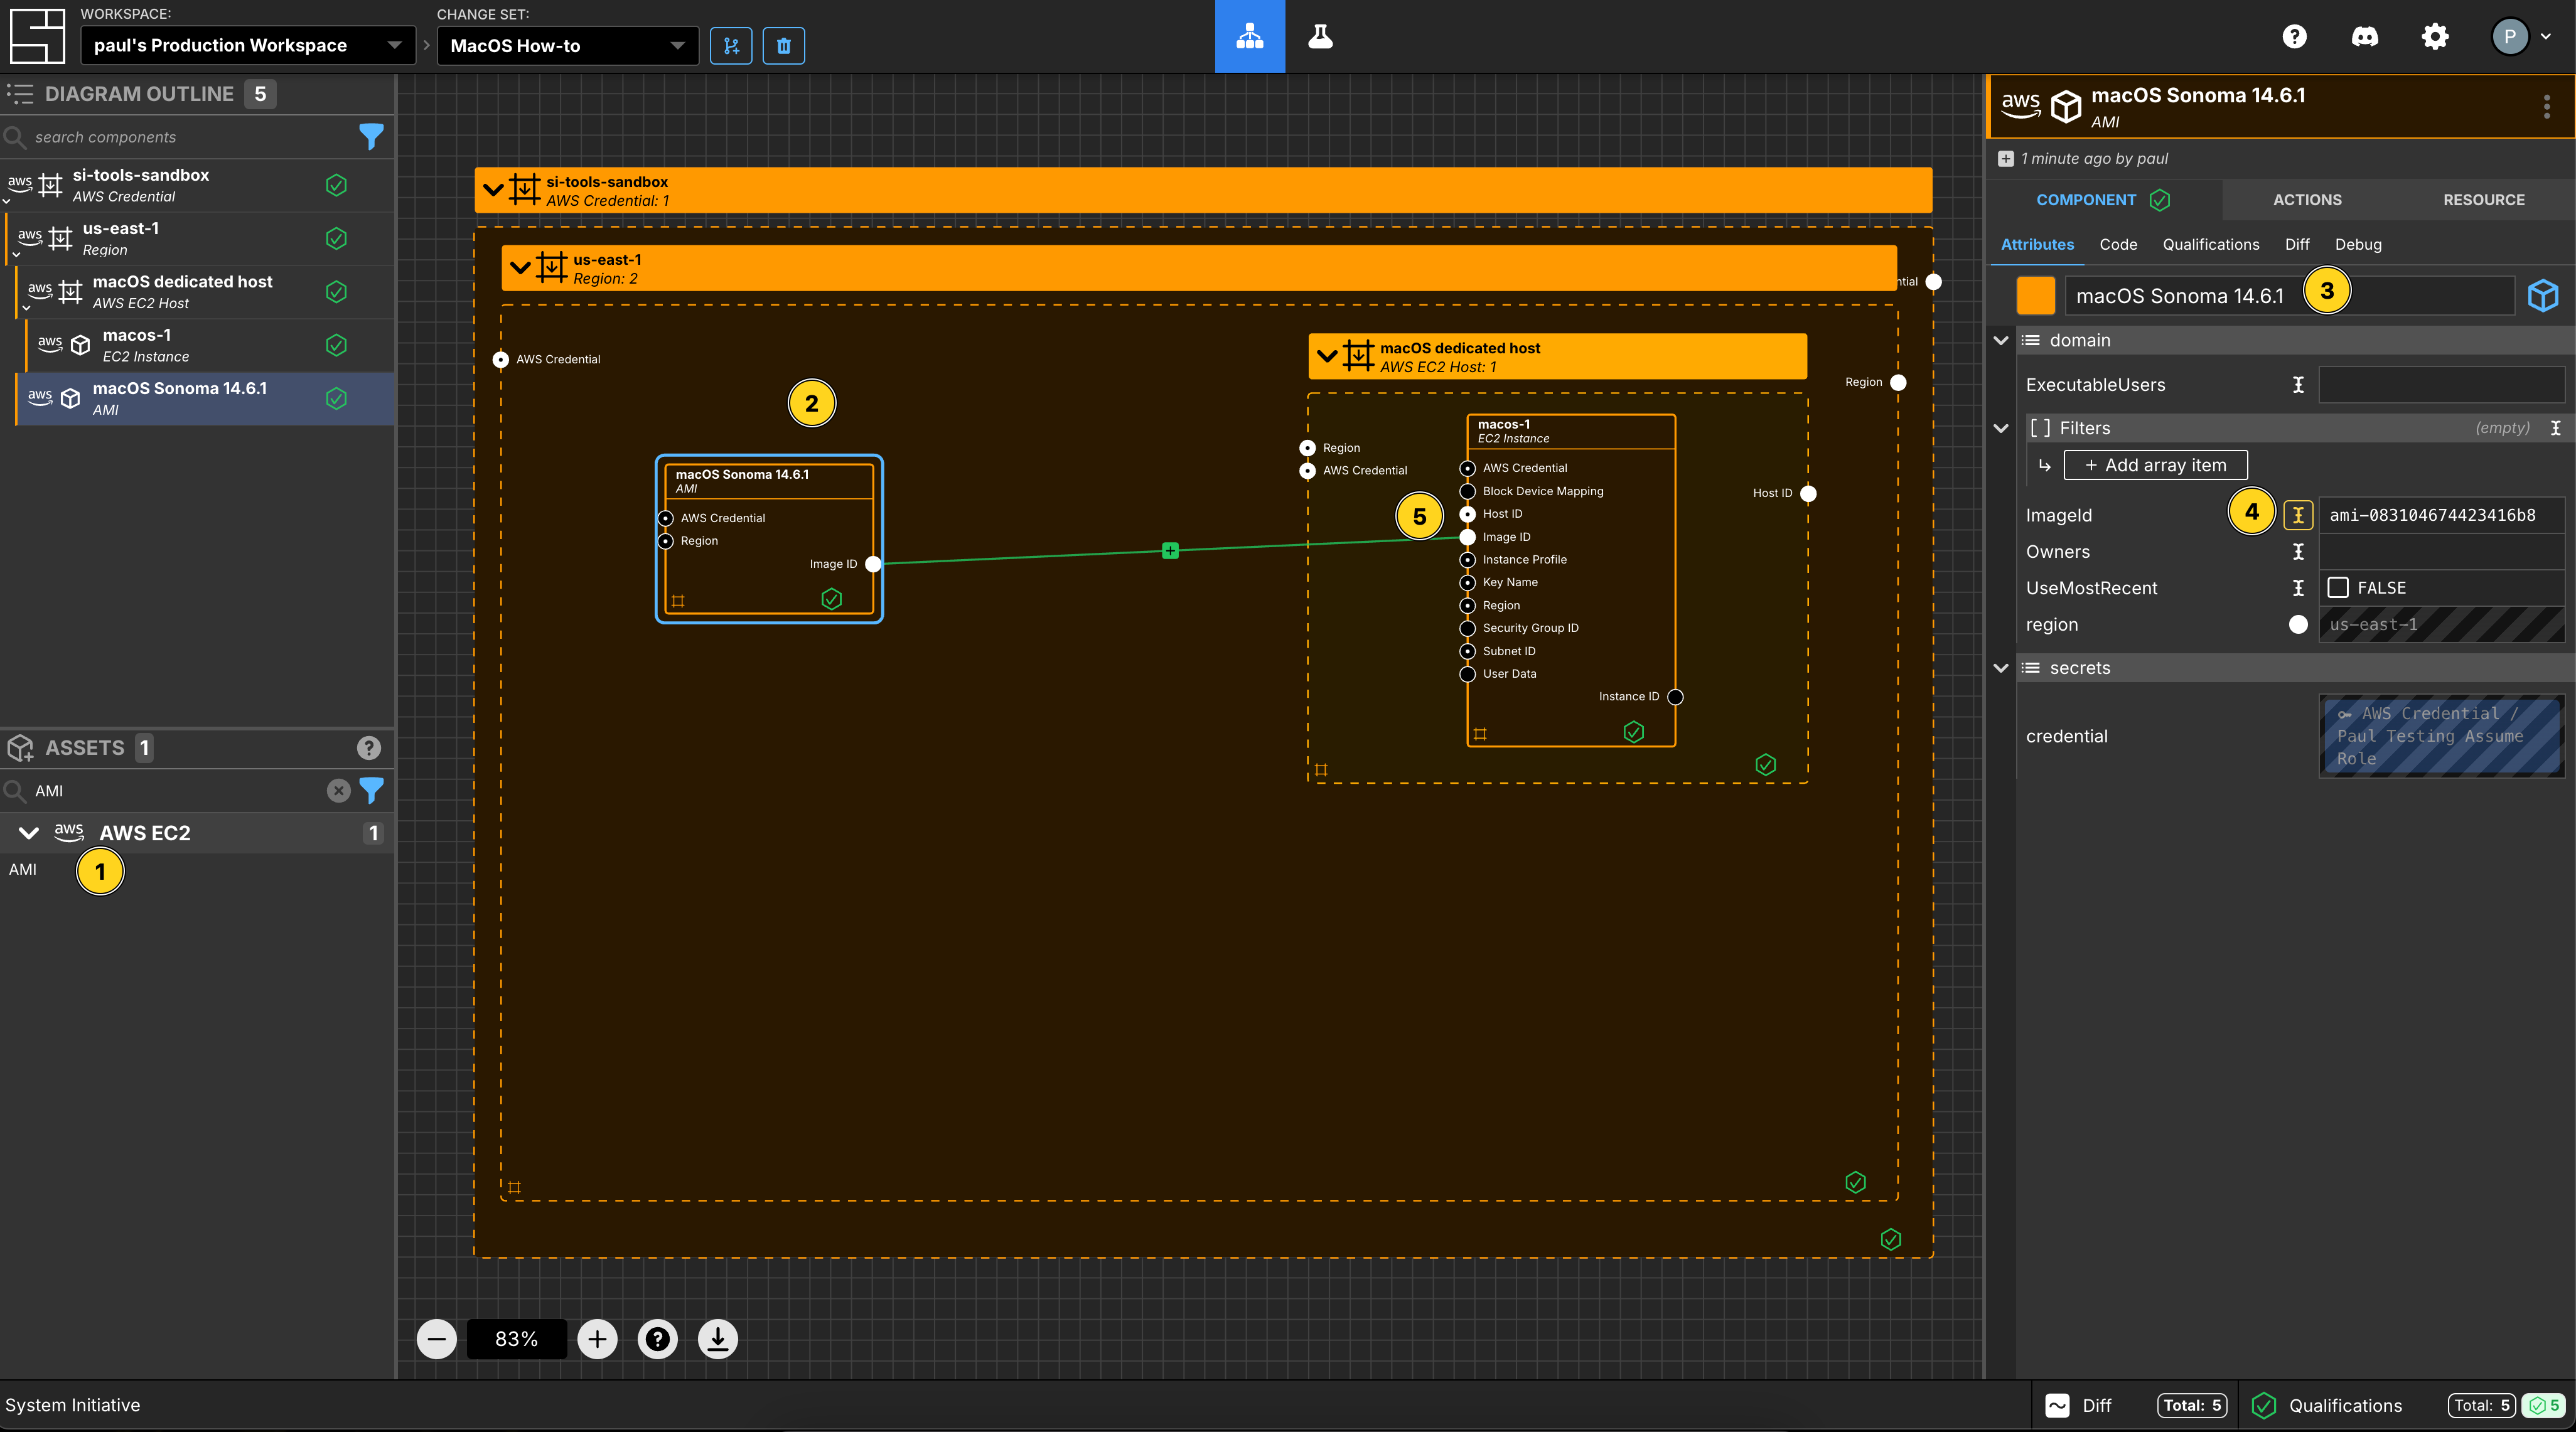
Task: Click Add array item button
Action: [x=2155, y=465]
